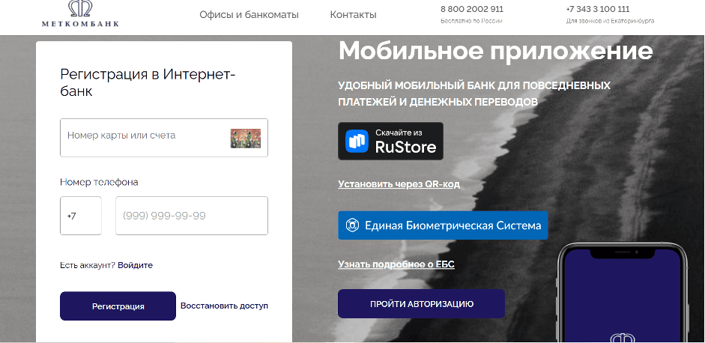
Task: Open Восстановить доступ link
Action: pyautogui.click(x=224, y=306)
